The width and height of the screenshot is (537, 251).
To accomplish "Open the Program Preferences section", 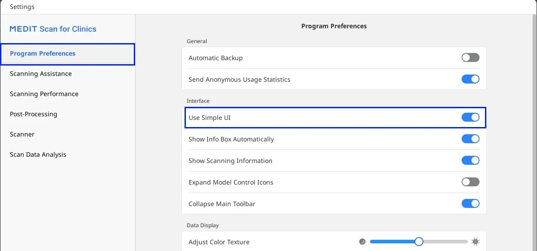I will [x=67, y=54].
